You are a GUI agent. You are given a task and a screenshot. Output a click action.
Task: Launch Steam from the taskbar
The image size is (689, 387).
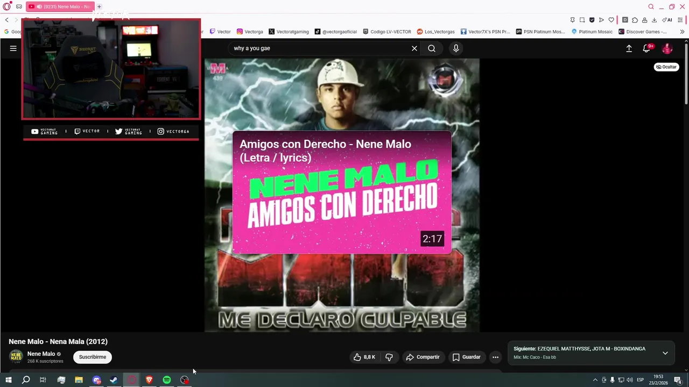[114, 380]
